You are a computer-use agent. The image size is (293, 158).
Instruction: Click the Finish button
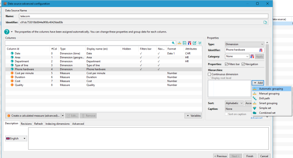click(250, 156)
